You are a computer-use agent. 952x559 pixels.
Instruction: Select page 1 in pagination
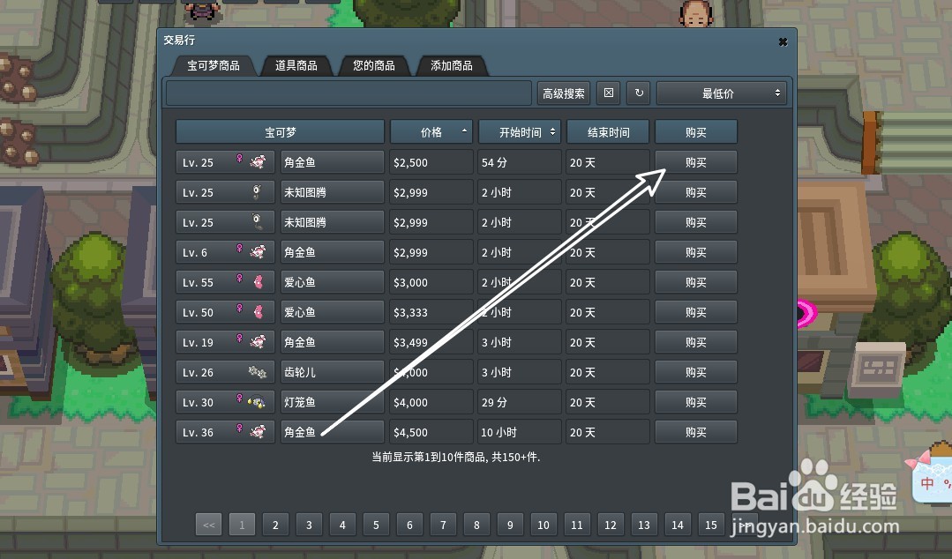click(x=242, y=525)
